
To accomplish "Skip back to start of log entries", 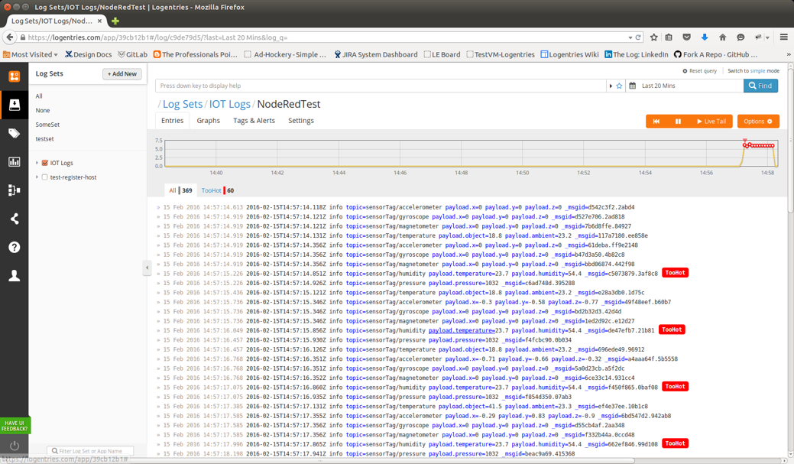I will click(x=656, y=122).
